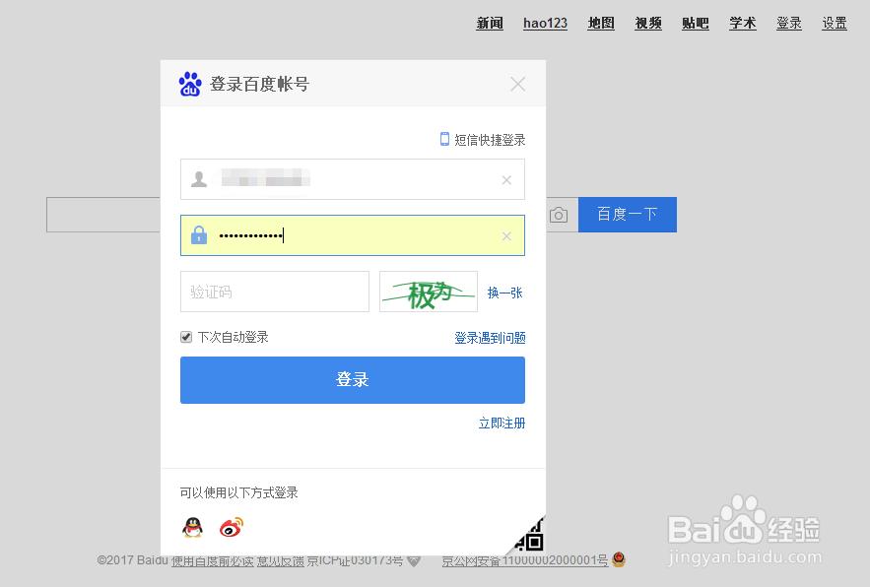This screenshot has height=587, width=870.
Task: Click the 百度一下 search button
Action: tap(628, 214)
